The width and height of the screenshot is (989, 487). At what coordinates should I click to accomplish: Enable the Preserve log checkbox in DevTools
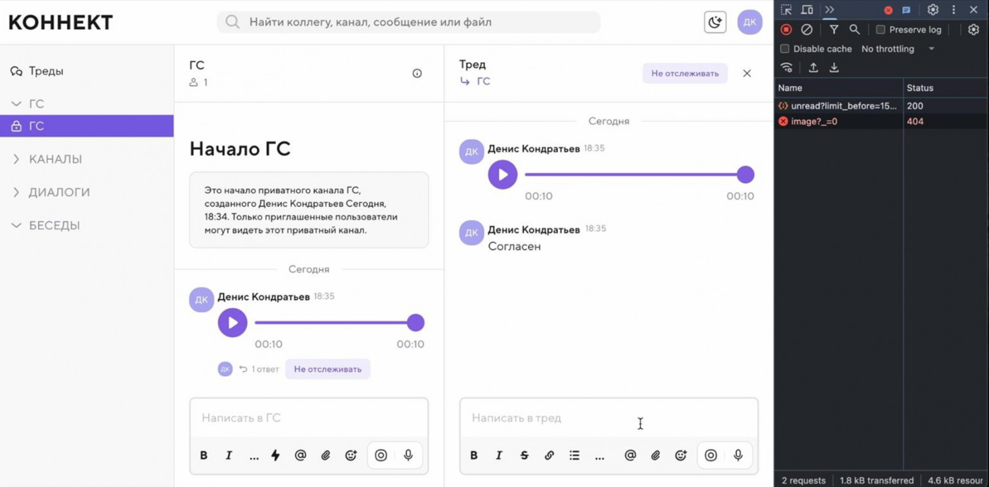881,29
